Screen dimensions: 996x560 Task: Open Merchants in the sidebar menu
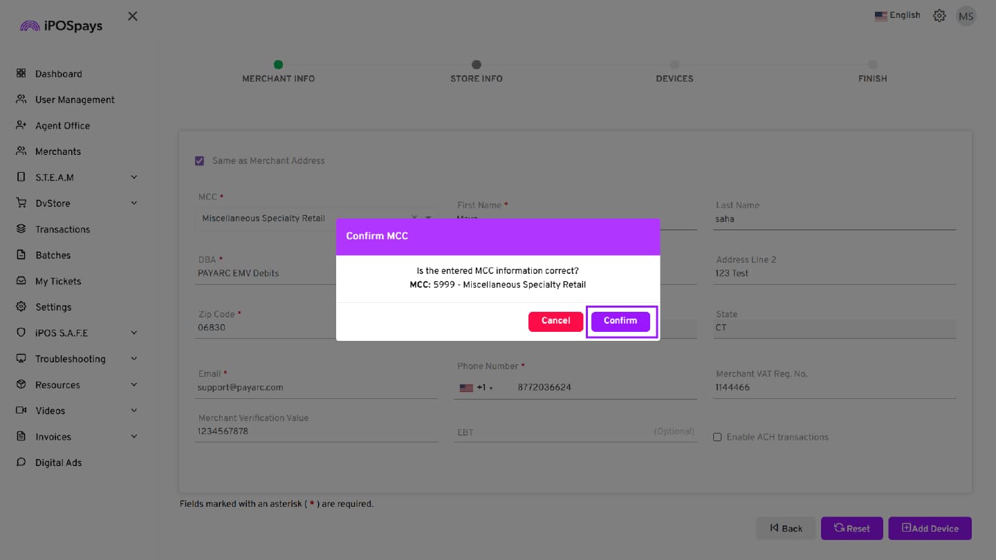pos(58,151)
